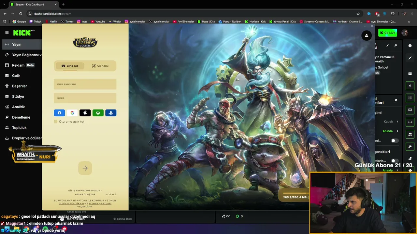Open the info icon in Kick's right rail

(410, 46)
